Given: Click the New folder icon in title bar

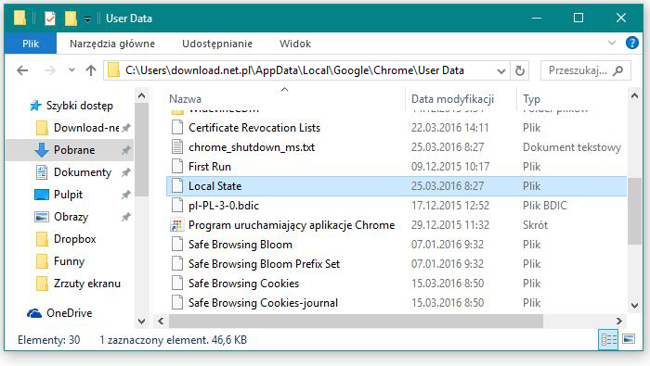Looking at the screenshot, I should tap(71, 19).
